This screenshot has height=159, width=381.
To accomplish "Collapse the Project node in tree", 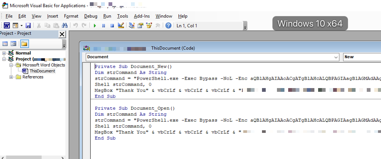I will pos(4,59).
